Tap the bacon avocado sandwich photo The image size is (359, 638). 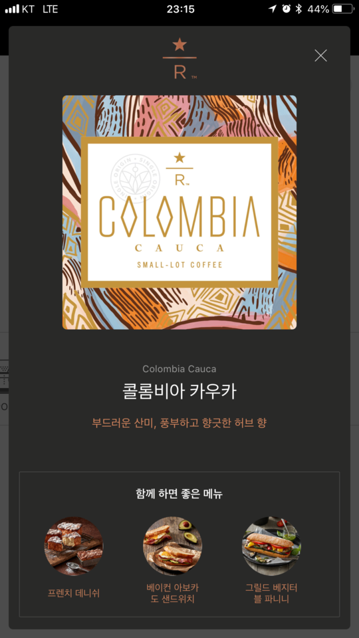pos(173,546)
